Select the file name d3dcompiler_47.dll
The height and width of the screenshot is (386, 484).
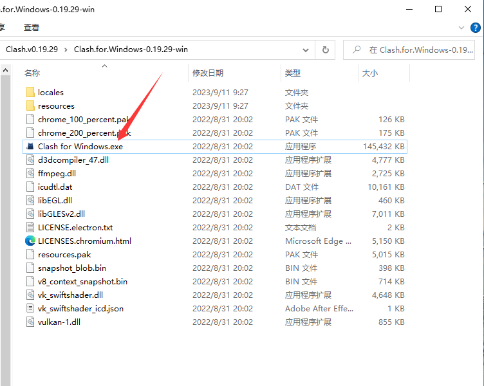point(73,160)
